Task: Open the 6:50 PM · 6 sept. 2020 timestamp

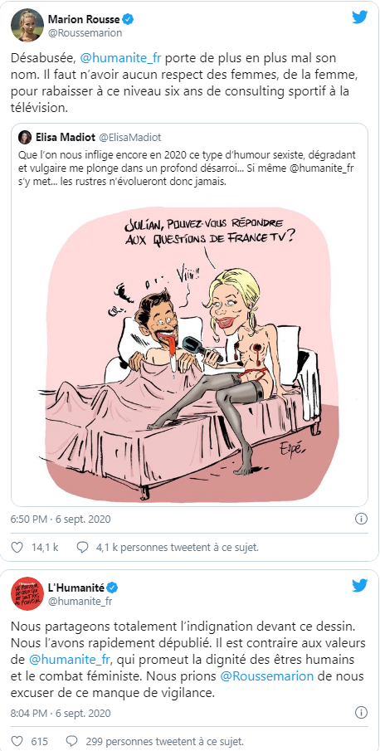Action: click(x=61, y=519)
